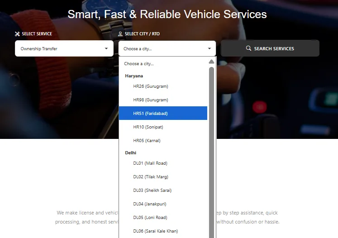The image size is (338, 238).
Task: Select the 'Choose a city...' placeholder option in list
Action: 163,64
